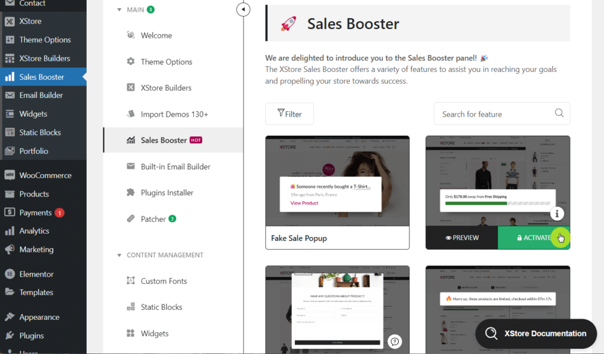This screenshot has height=354, width=604.
Task: Click the Templates folder icon
Action: point(10,292)
